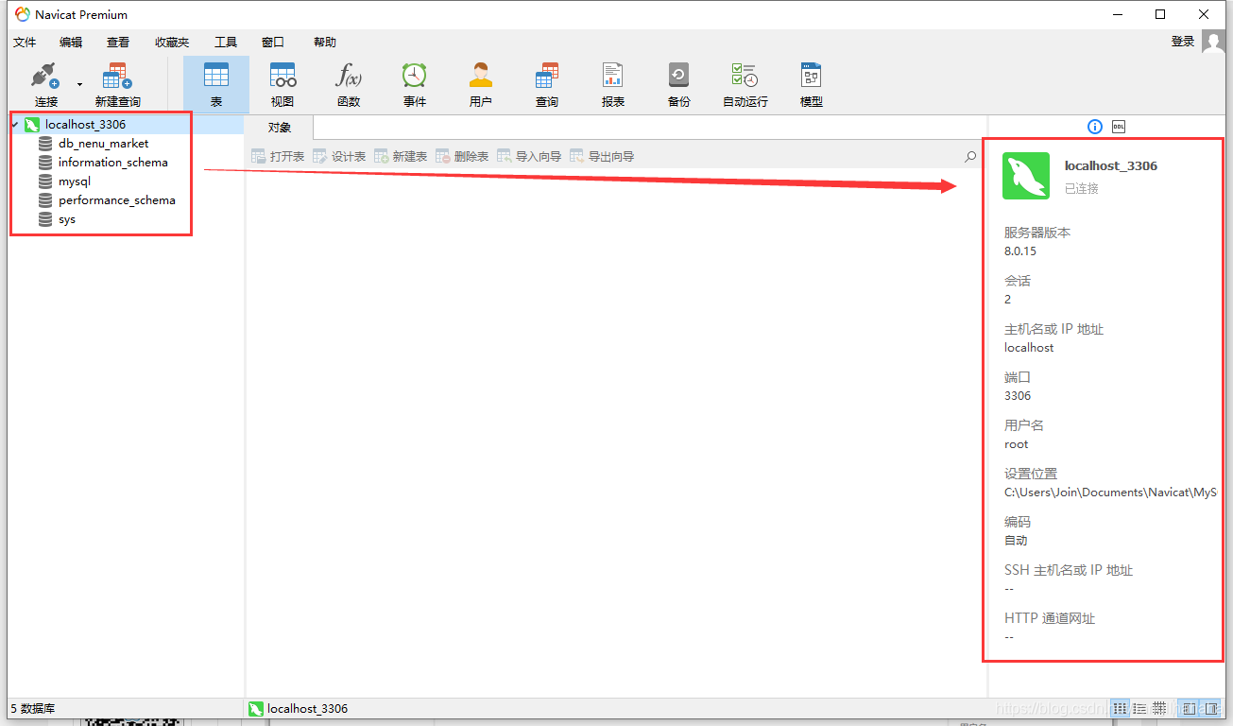Click the 新建表 (New Table) button
This screenshot has height=726, width=1233.
(x=401, y=157)
